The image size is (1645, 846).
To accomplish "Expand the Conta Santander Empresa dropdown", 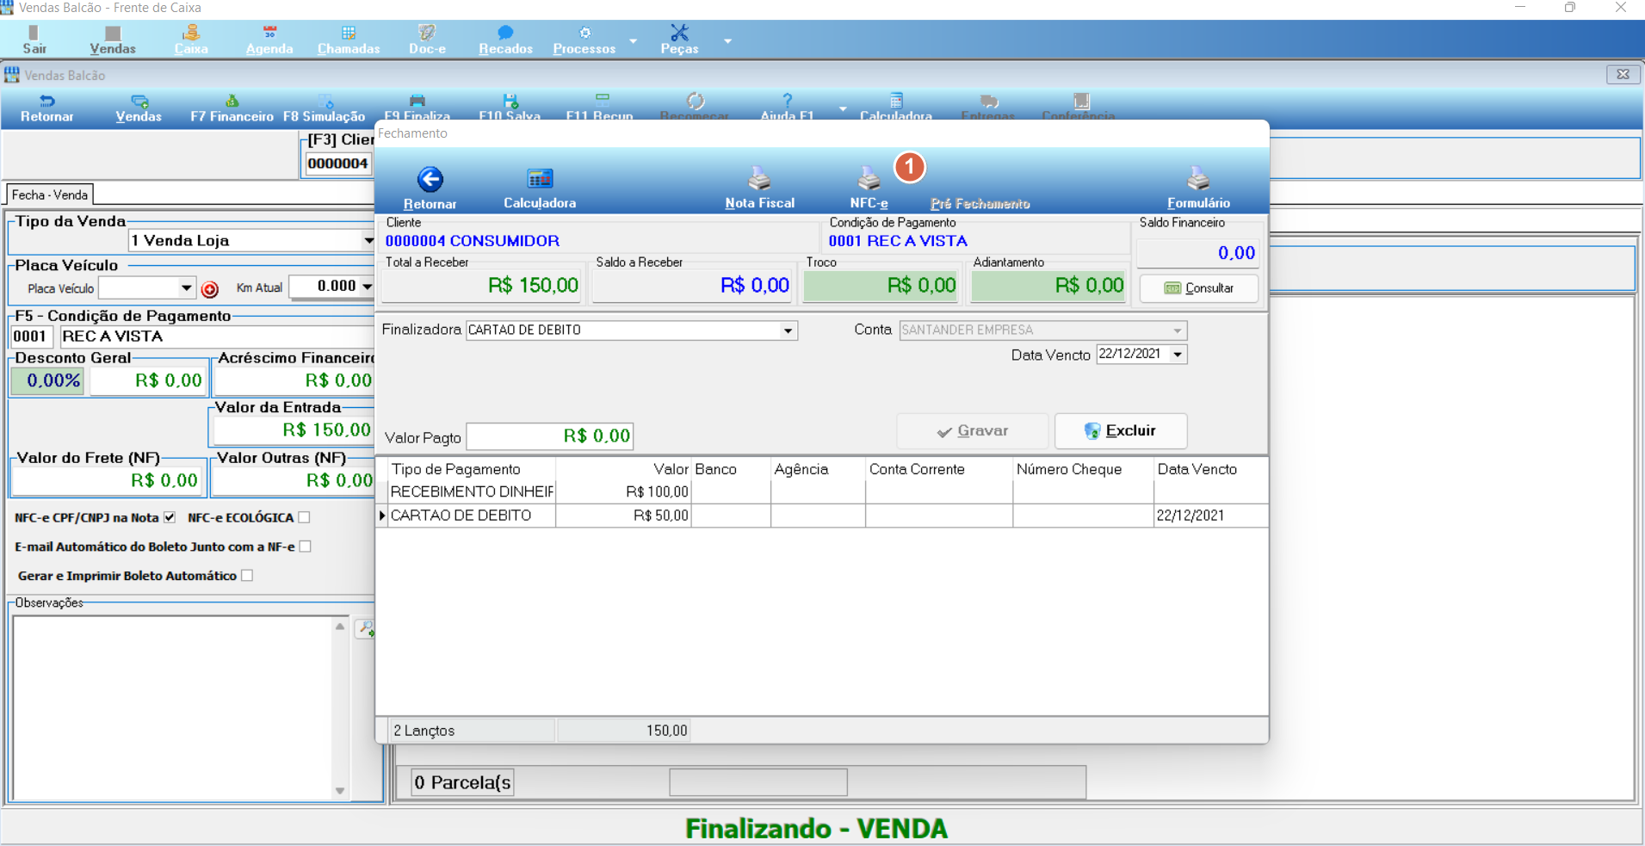I will pos(1178,330).
